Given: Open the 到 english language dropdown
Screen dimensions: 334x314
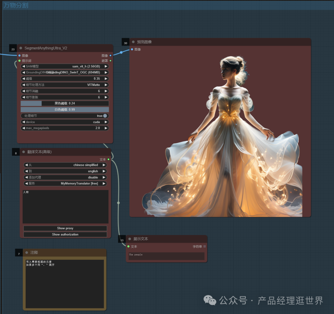Looking at the screenshot, I should [x=65, y=171].
